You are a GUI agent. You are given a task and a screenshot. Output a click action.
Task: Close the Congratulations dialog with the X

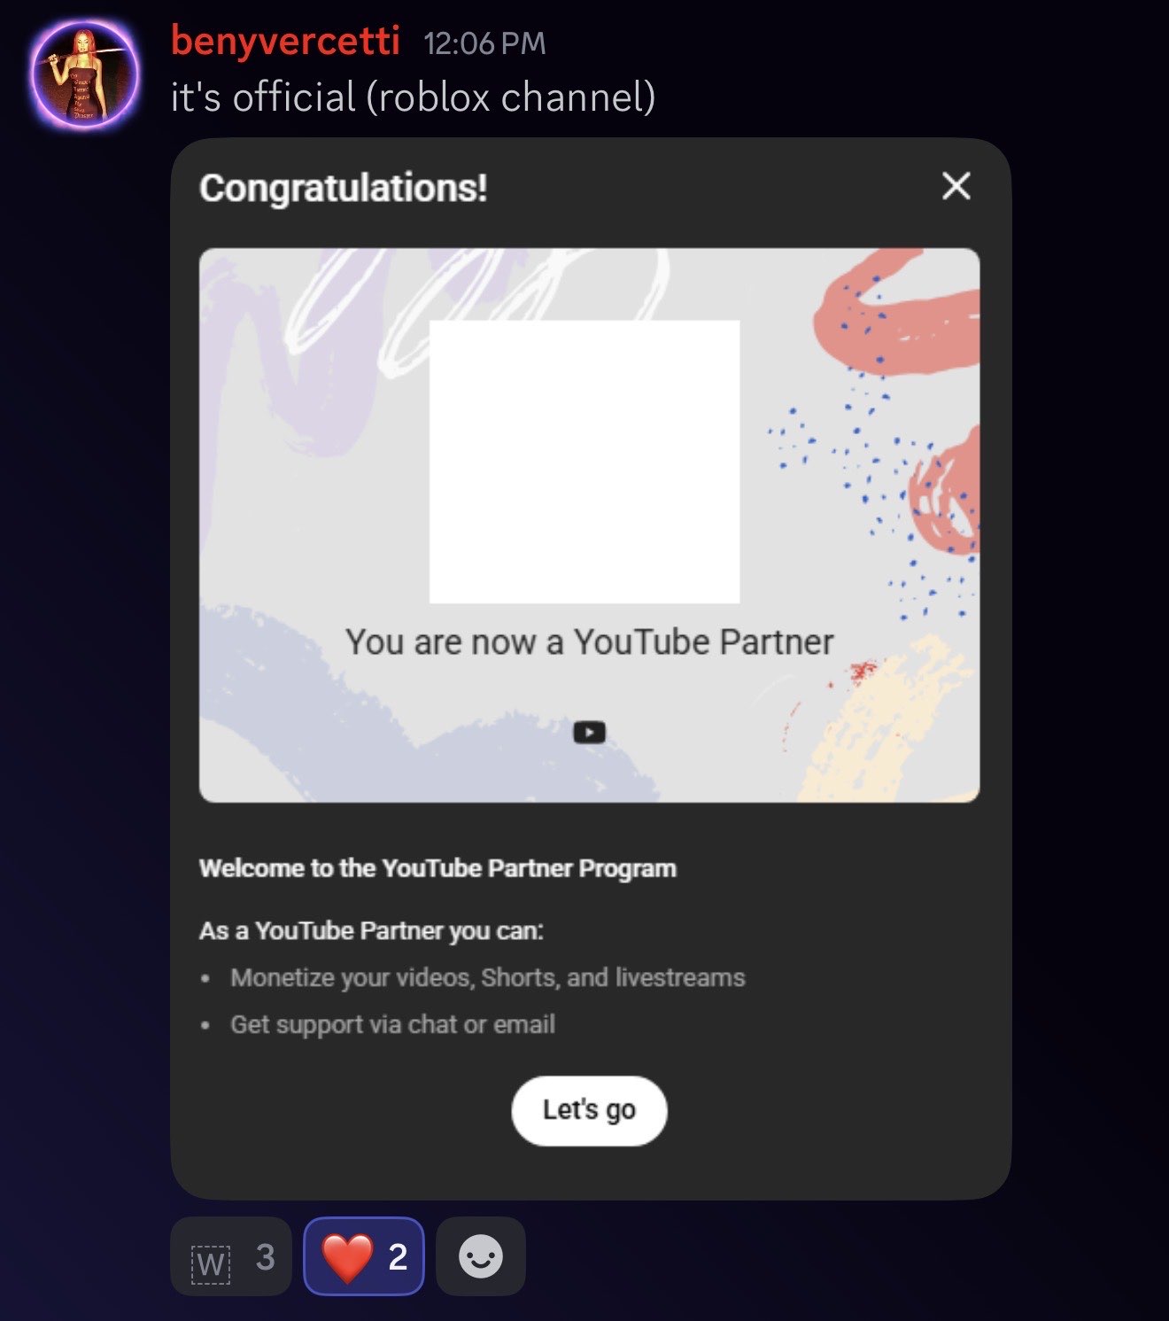pos(956,186)
